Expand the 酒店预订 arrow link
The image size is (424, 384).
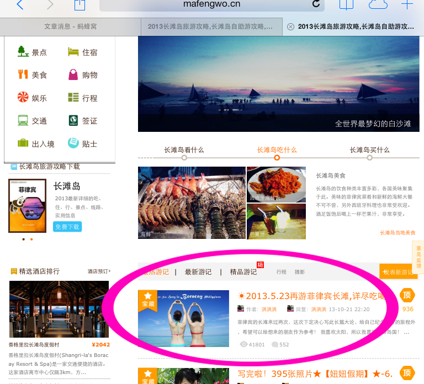point(99,271)
